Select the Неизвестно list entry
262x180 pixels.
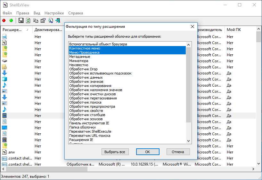pyautogui.click(x=127, y=65)
